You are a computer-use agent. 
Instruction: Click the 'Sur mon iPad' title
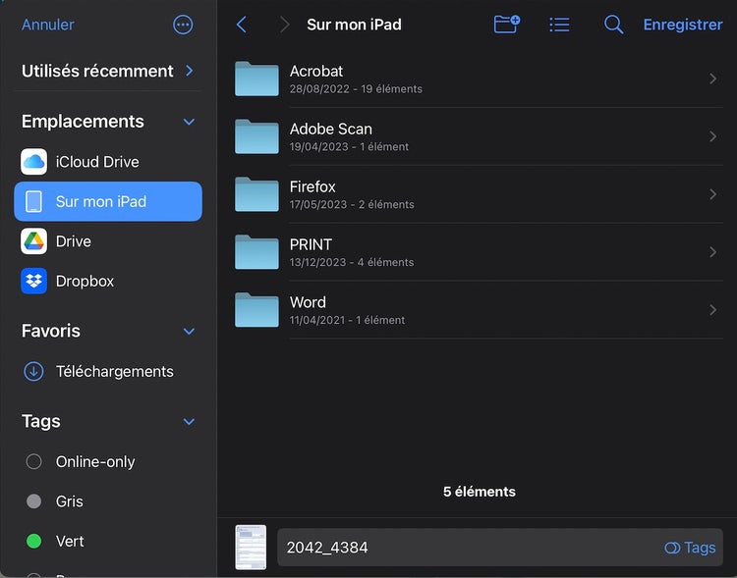tap(354, 25)
